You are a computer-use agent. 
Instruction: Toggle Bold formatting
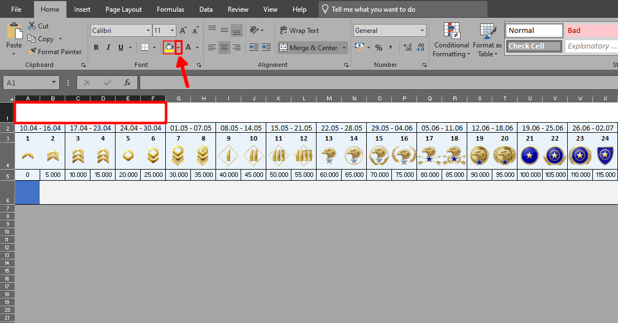tap(96, 47)
